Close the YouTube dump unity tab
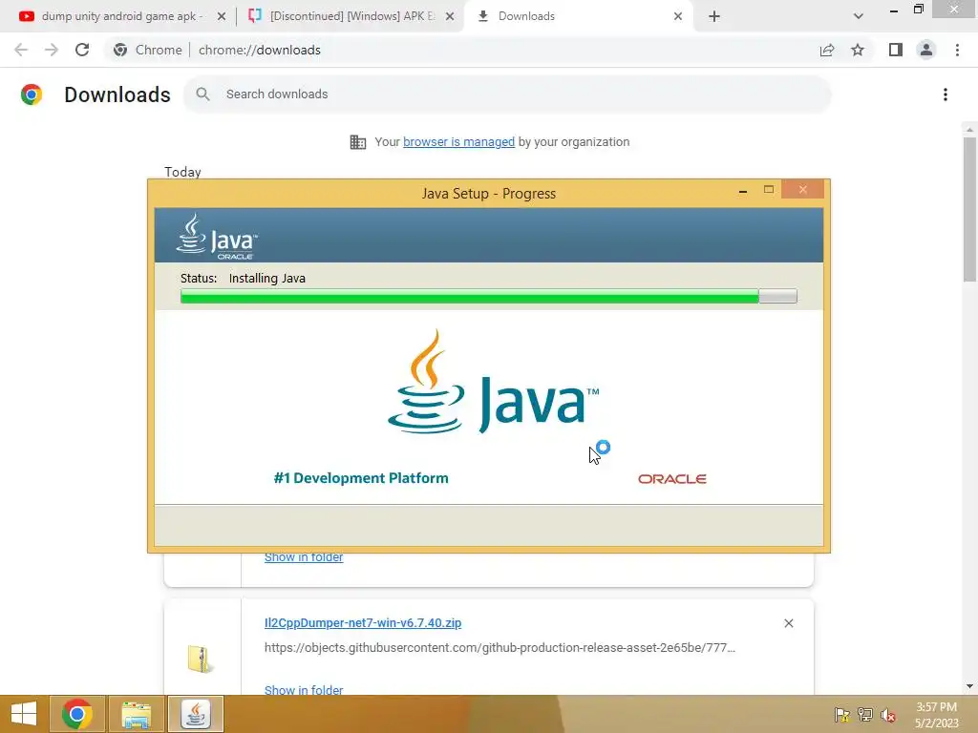Viewport: 978px width, 733px height. point(221,17)
